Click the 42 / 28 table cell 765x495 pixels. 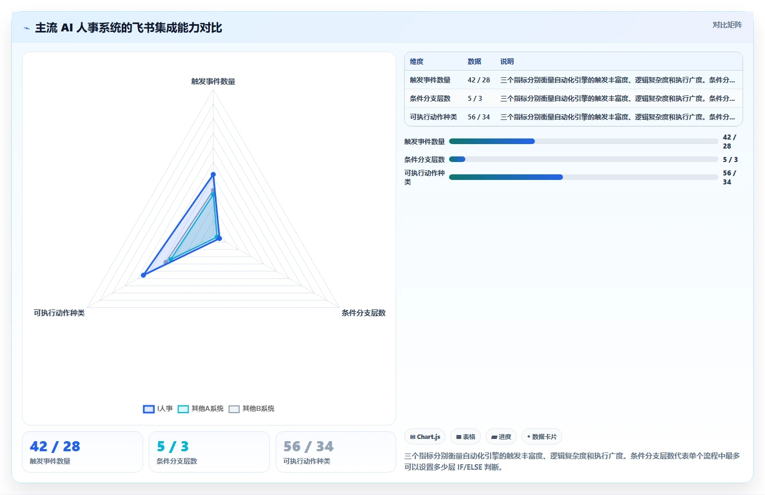pos(479,80)
